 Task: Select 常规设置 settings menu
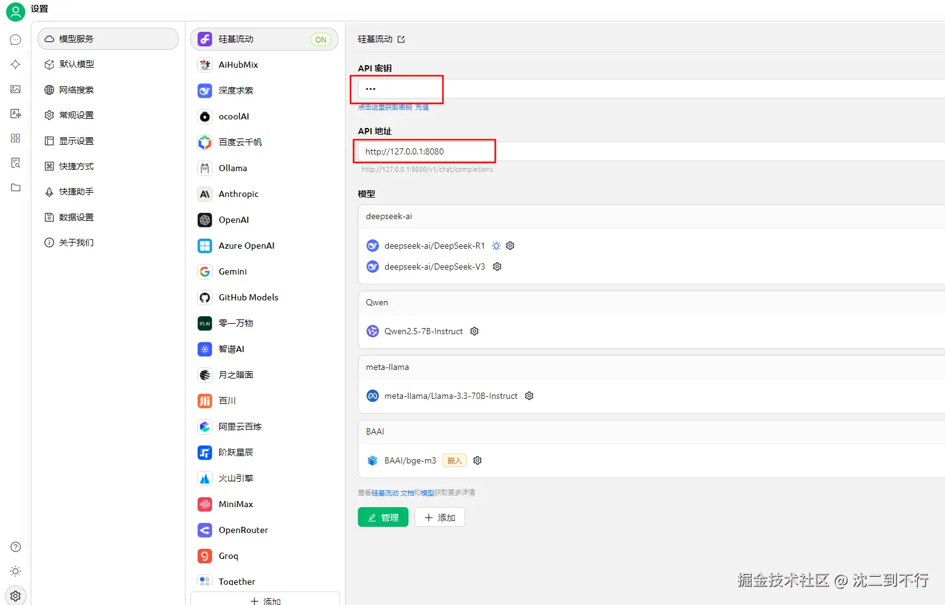click(x=108, y=115)
